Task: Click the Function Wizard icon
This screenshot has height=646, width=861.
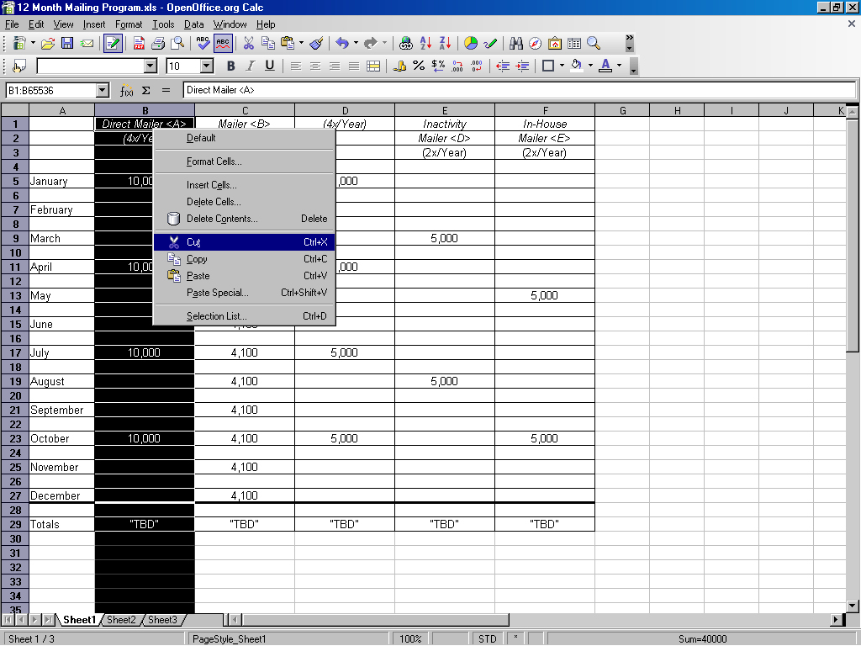Action: 126,90
